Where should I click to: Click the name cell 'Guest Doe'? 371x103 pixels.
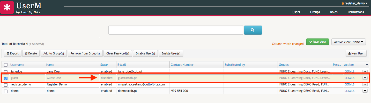tap(54, 78)
